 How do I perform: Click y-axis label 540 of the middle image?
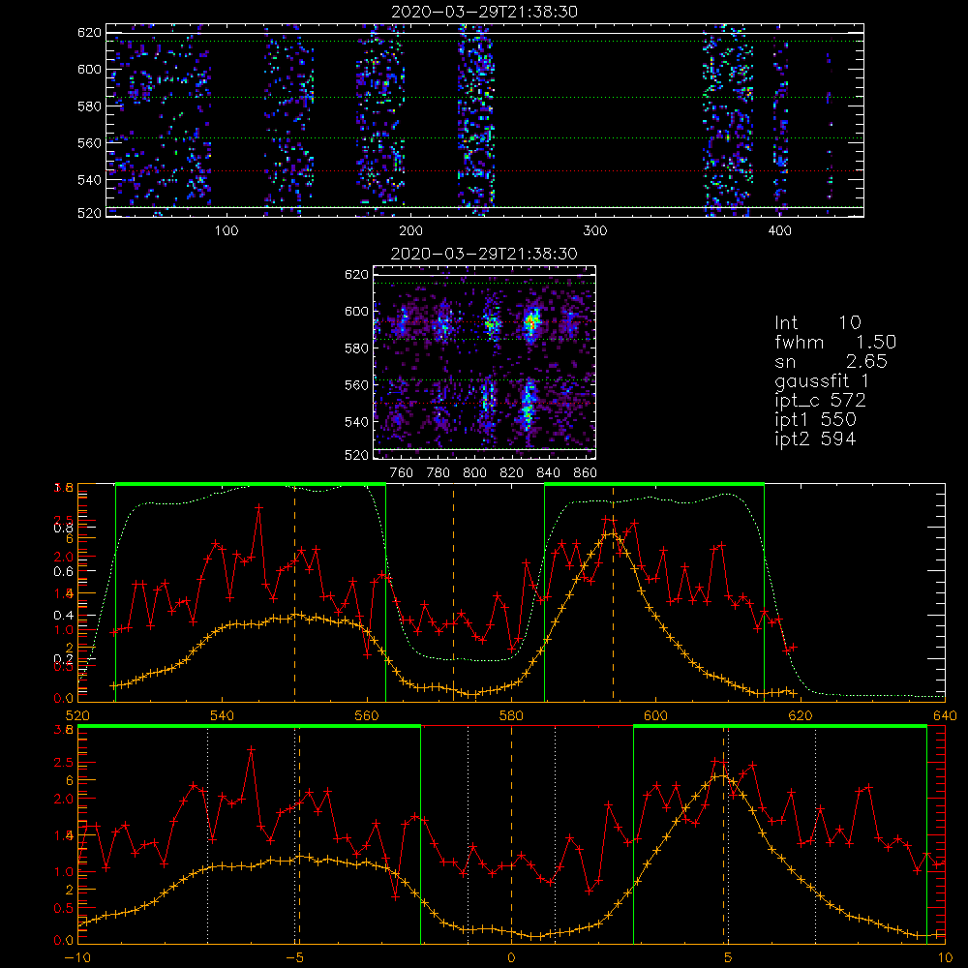point(356,422)
